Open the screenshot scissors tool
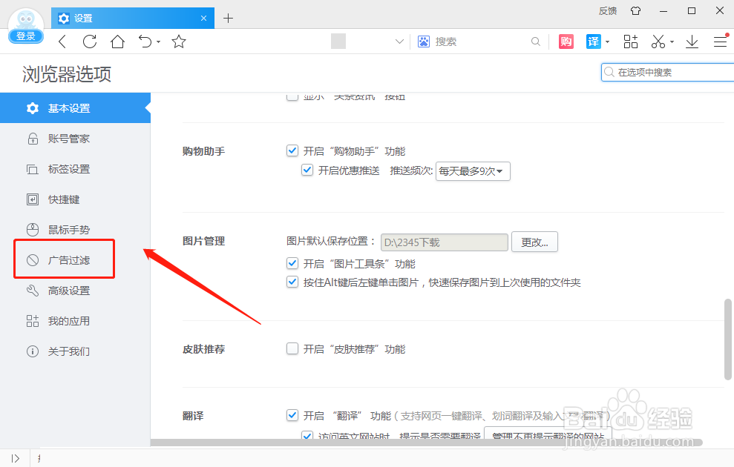Screen dimensions: 734x467 [x=658, y=42]
